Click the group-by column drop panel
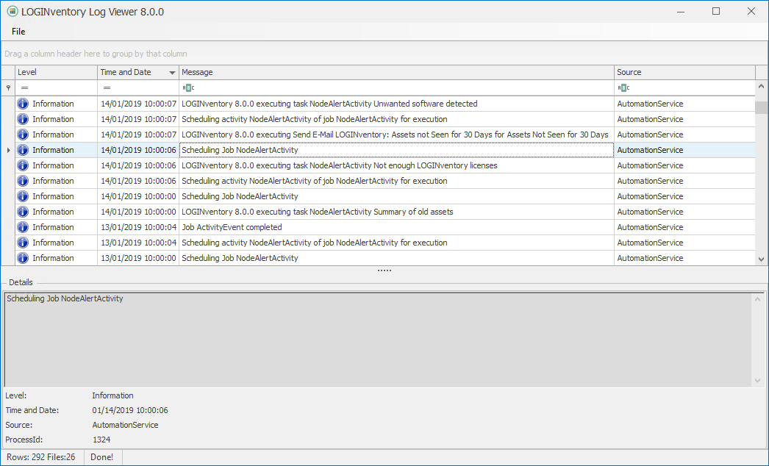769x466 pixels. pos(384,54)
